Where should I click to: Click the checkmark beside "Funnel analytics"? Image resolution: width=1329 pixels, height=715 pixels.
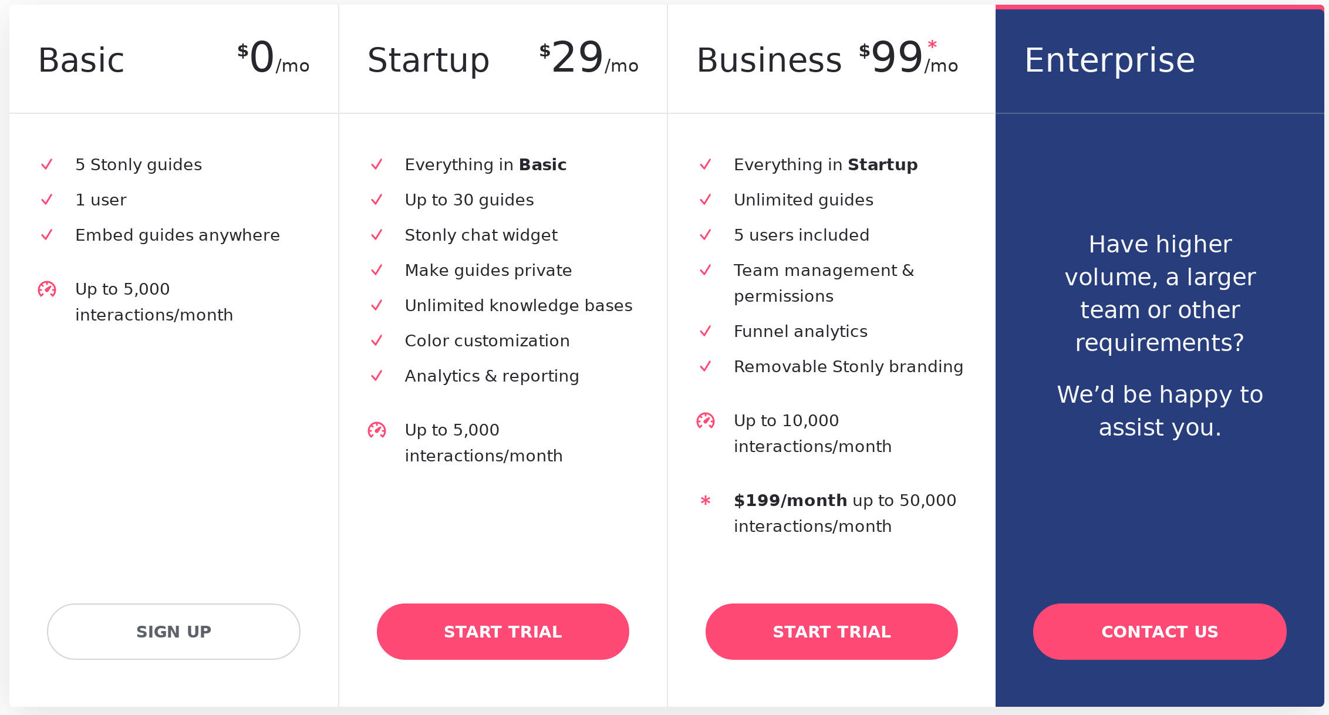(x=704, y=332)
